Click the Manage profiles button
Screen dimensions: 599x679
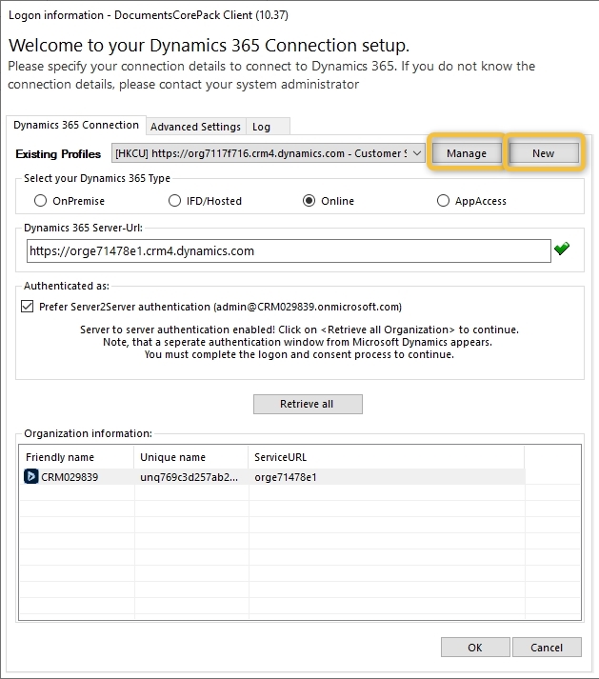[467, 153]
